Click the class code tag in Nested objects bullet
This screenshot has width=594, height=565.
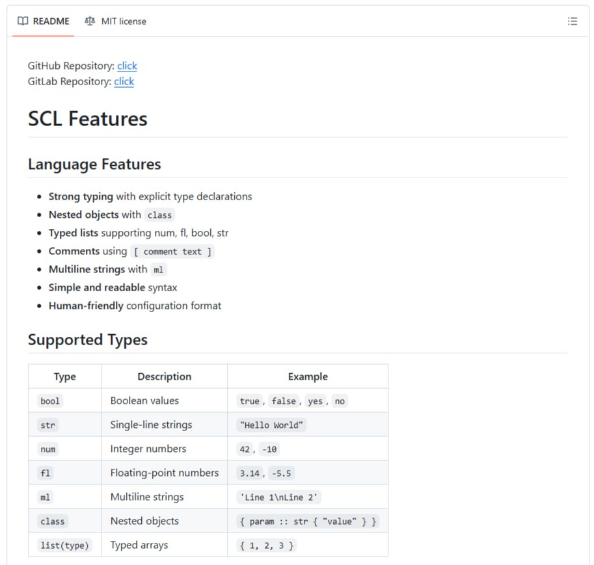pyautogui.click(x=159, y=215)
